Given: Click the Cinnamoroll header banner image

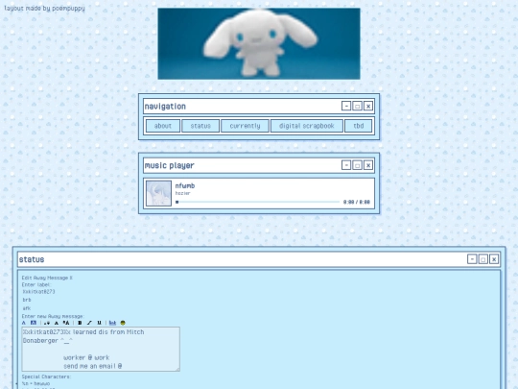Looking at the screenshot, I should (x=259, y=43).
